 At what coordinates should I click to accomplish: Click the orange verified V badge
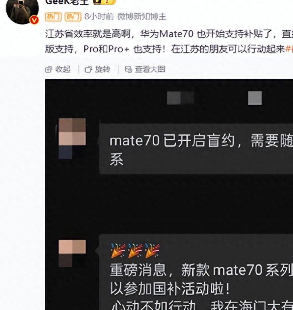[x=34, y=20]
